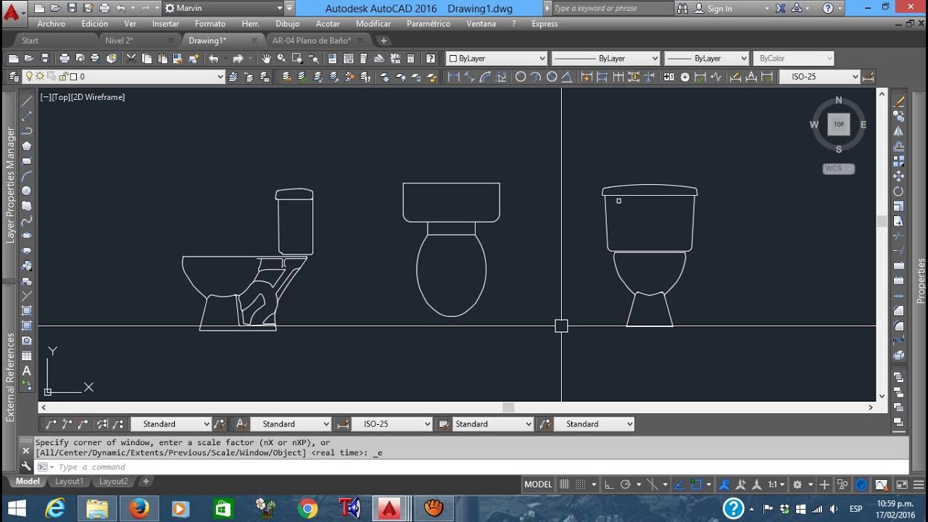Click the WCS button under the ViewCube

tap(839, 169)
